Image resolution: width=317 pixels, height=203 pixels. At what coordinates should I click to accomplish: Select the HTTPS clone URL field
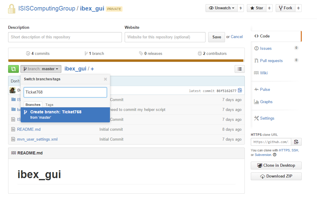pyautogui.click(x=271, y=142)
